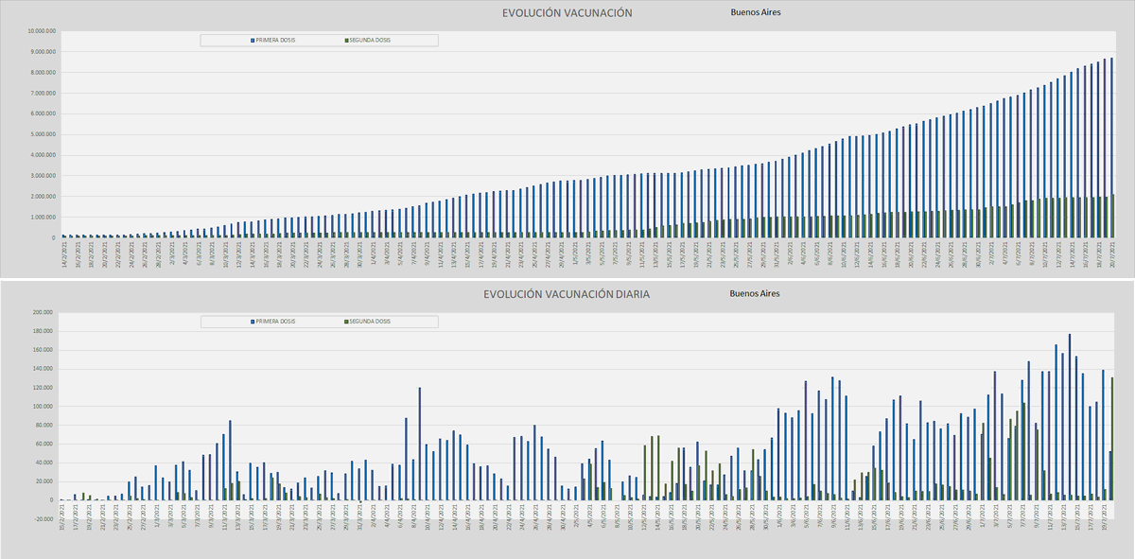
Task: Select the 'EVOLUCIÓN VACUNACIÓN DIARIA' chart title
Action: pos(567,294)
